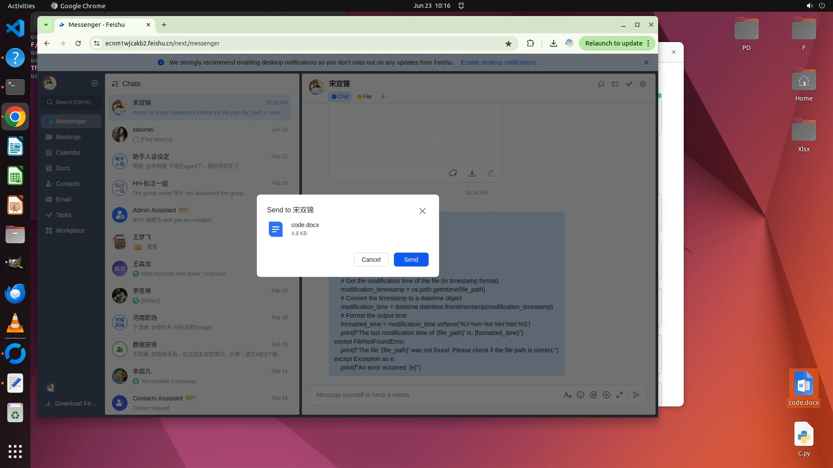Open the Chrome tab search dropdown
This screenshot has width=833, height=468.
(46, 25)
